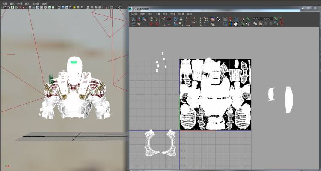This screenshot has height=171, width=321.
Task: Toggle Pixel Snap red magnet icon
Action: [231, 19]
